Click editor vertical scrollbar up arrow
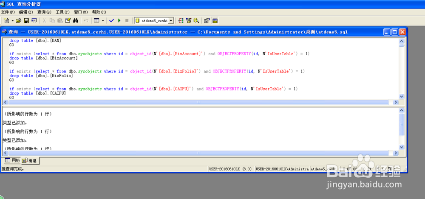Image resolution: width=425 pixels, height=199 pixels. pyautogui.click(x=402, y=41)
